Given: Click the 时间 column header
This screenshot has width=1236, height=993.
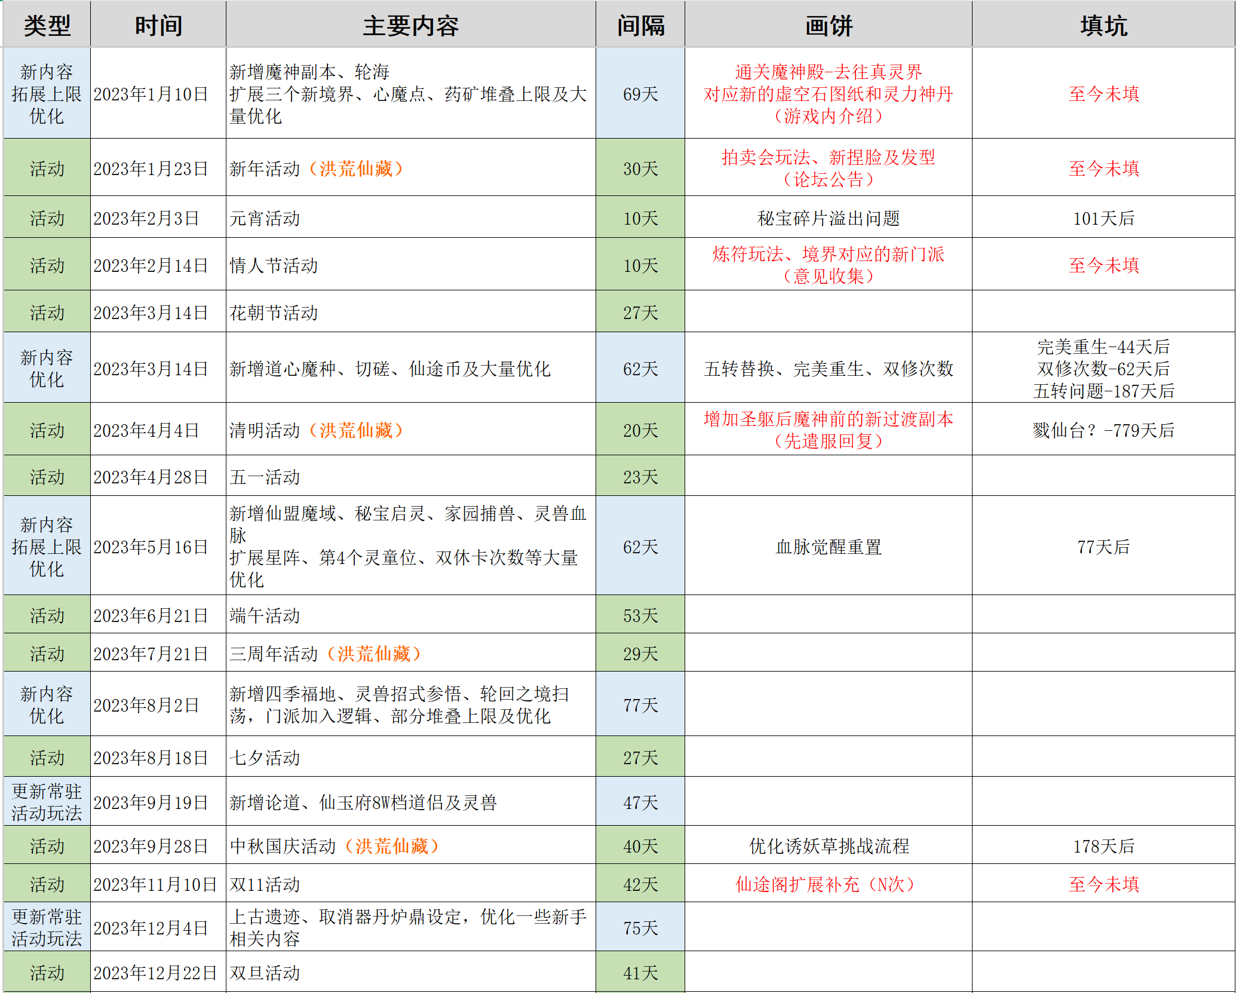Looking at the screenshot, I should coord(158,24).
